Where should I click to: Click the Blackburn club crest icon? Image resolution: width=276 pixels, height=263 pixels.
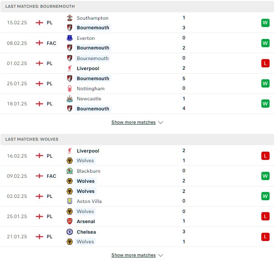tap(70, 171)
